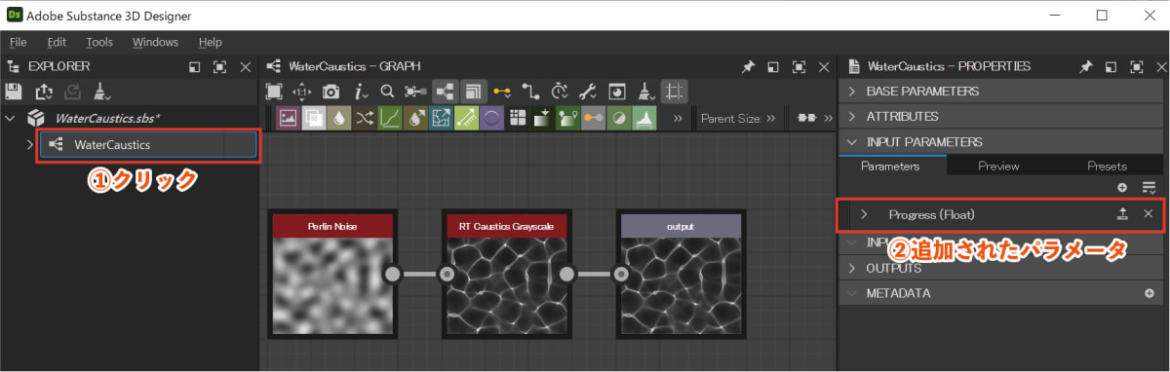Toggle the highlighted graph hierarchy icon
Image resolution: width=1170 pixels, height=372 pixels.
pyautogui.click(x=446, y=92)
